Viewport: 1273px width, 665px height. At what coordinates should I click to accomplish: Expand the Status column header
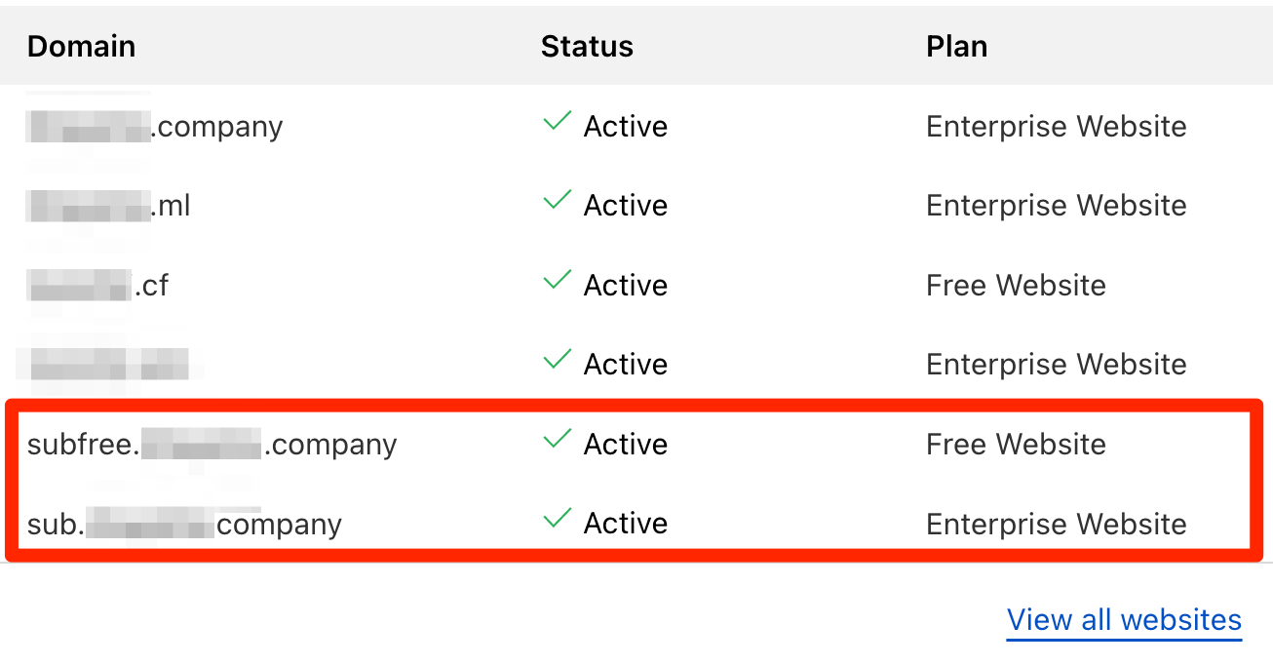pos(587,45)
